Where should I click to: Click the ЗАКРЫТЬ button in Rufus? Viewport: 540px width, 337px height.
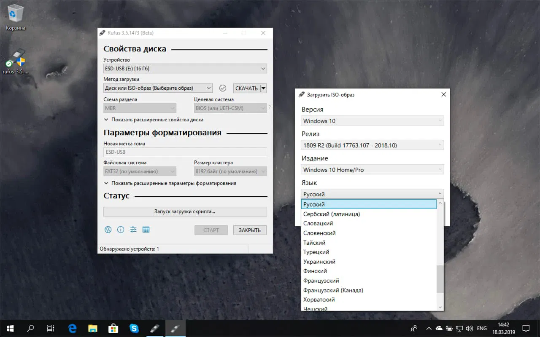pos(250,230)
